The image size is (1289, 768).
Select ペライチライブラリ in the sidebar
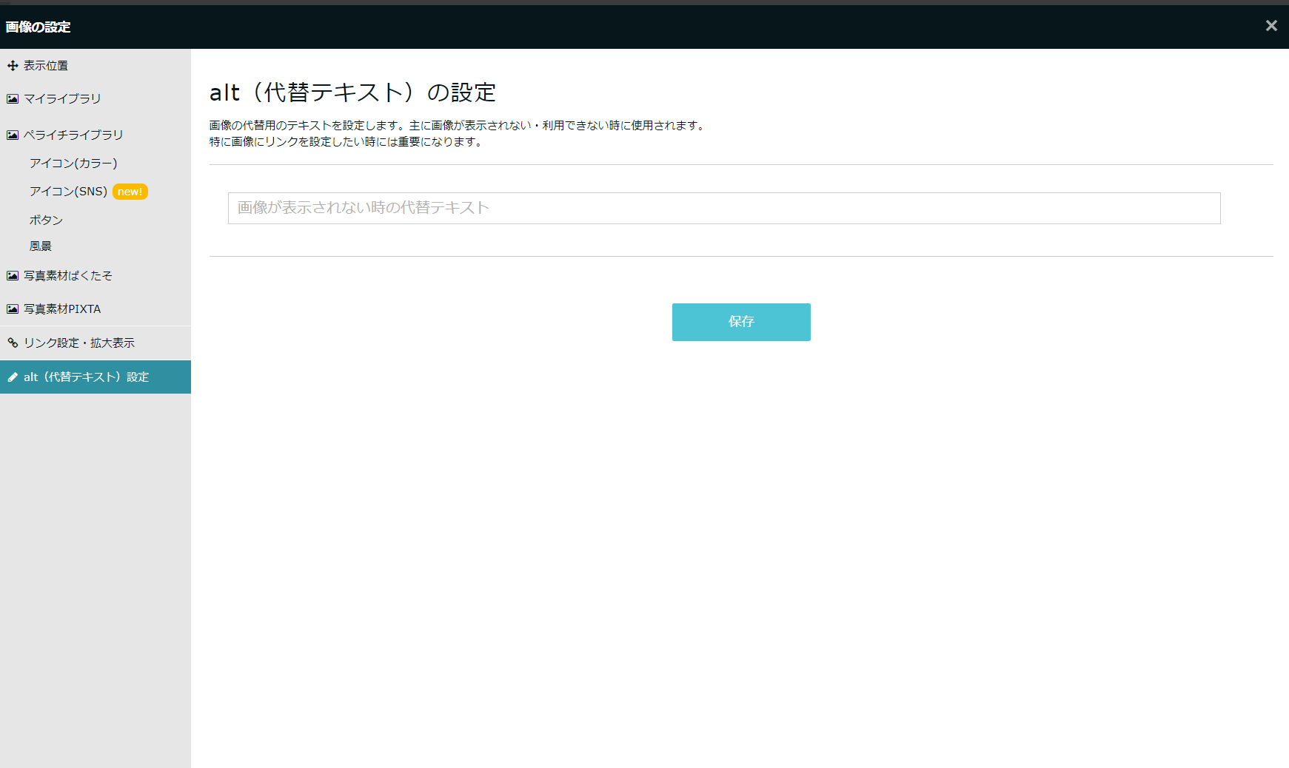pyautogui.click(x=96, y=135)
